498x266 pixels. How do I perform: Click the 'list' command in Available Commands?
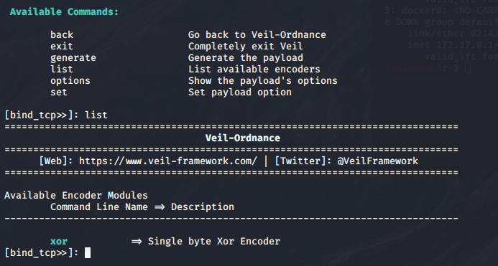(62, 69)
